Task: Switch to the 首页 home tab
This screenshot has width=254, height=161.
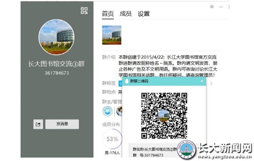Action: coord(108,14)
